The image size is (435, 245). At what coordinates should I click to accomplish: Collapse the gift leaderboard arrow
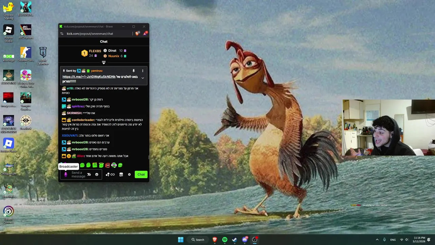pyautogui.click(x=104, y=63)
